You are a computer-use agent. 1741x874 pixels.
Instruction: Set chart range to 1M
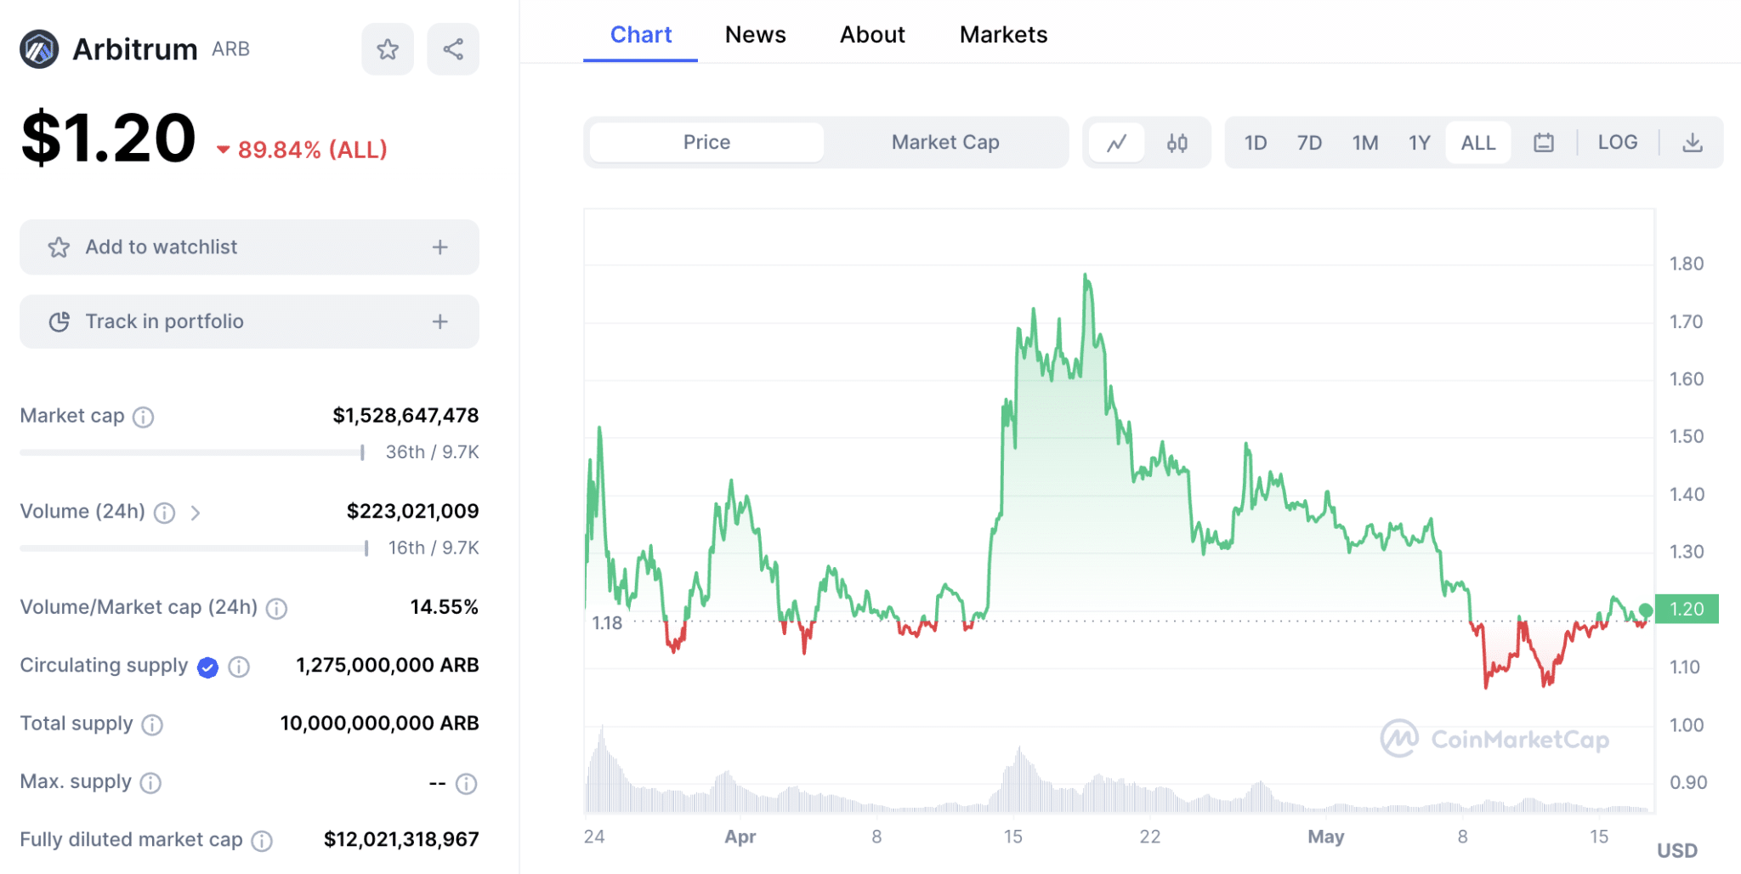coord(1365,143)
